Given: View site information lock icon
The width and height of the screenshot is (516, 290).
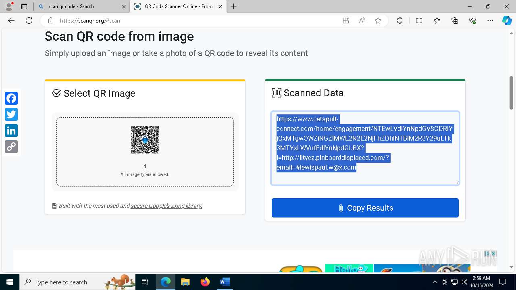Looking at the screenshot, I should (51, 21).
